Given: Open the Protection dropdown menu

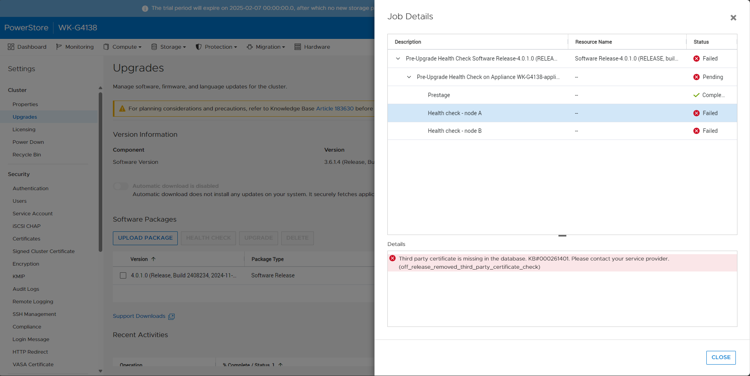Looking at the screenshot, I should click(216, 47).
